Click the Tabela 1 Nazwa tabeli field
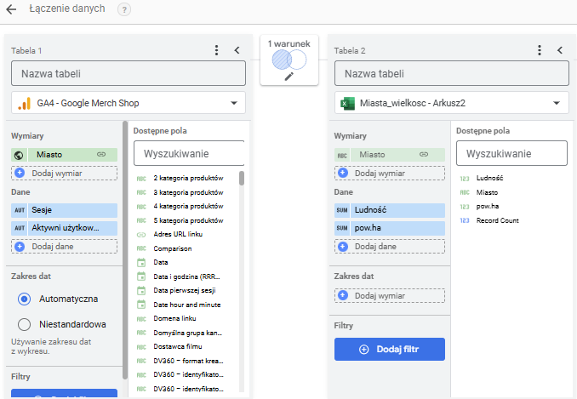 [x=128, y=74]
